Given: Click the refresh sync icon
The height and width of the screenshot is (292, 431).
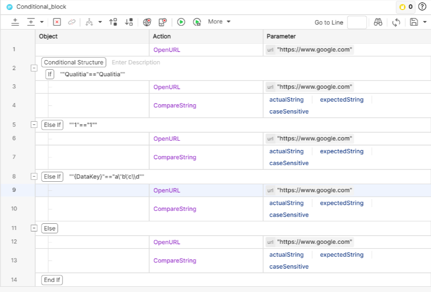Looking at the screenshot, I should click(396, 22).
